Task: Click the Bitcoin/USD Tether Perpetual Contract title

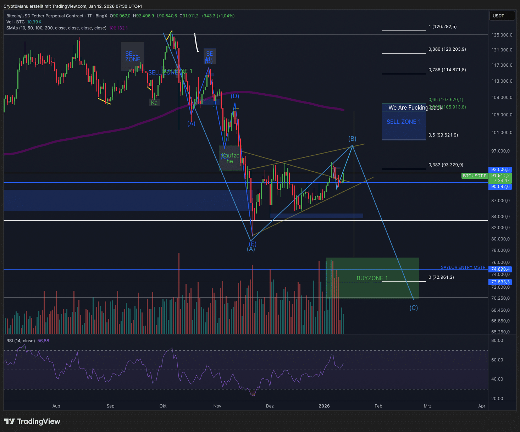Action: coord(45,16)
